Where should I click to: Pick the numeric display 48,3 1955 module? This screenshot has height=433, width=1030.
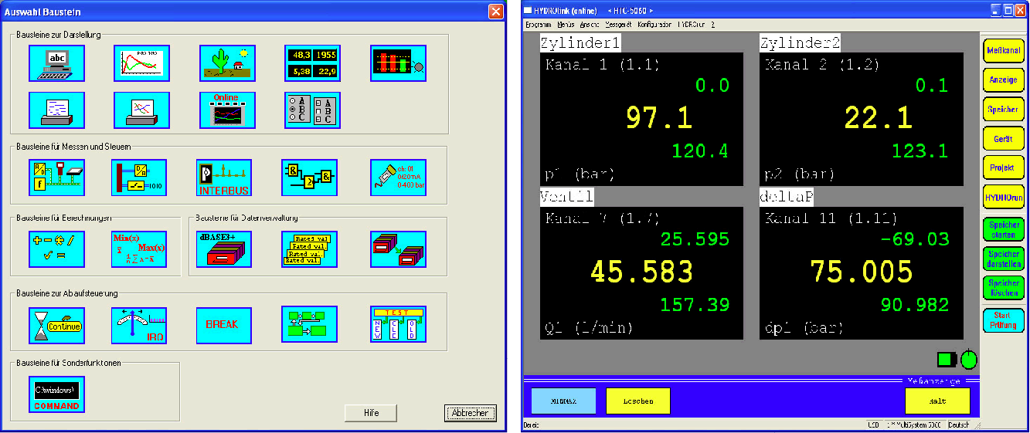coord(312,63)
